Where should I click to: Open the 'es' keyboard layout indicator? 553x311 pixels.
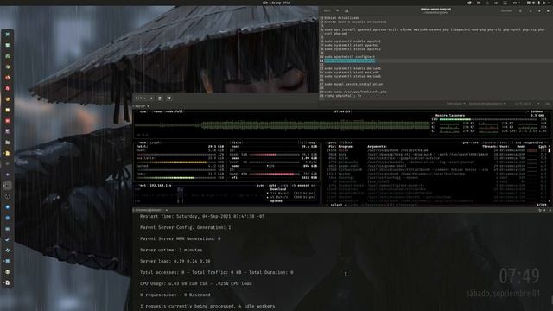tap(517, 3)
